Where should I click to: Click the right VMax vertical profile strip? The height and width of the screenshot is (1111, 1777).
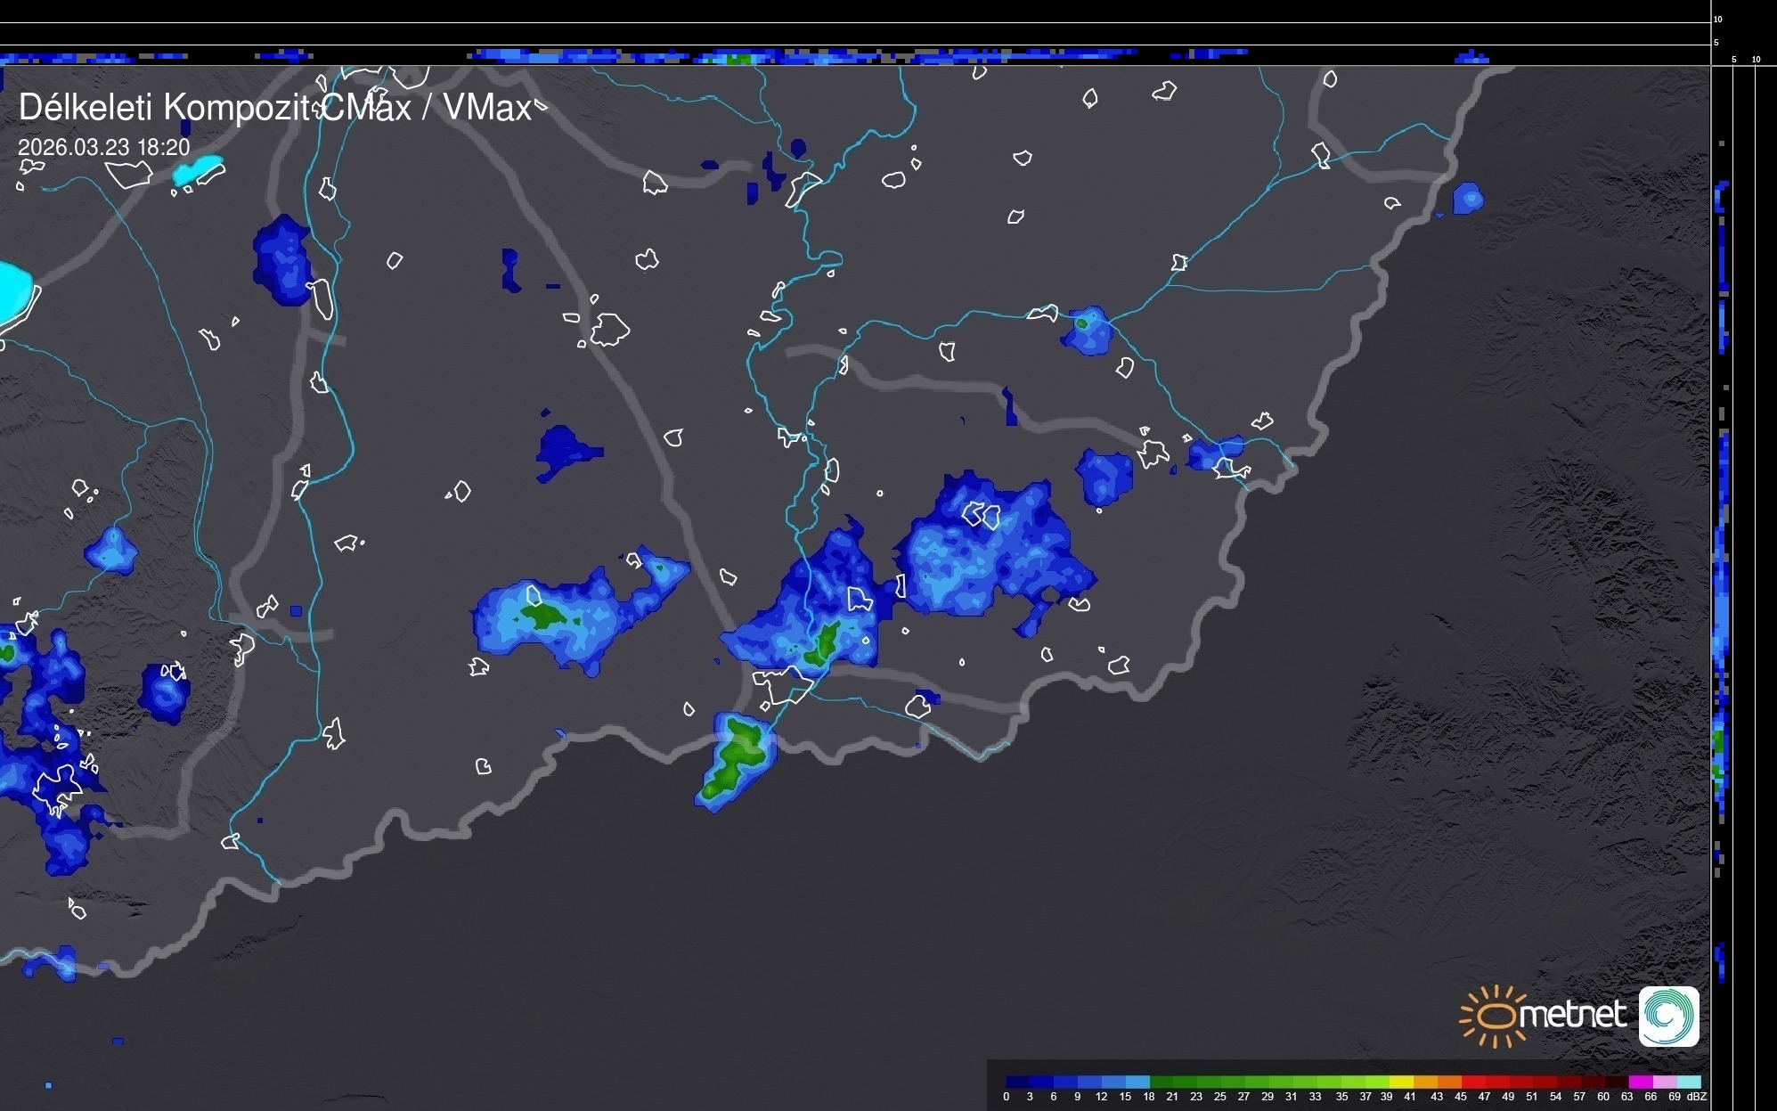1722,579
